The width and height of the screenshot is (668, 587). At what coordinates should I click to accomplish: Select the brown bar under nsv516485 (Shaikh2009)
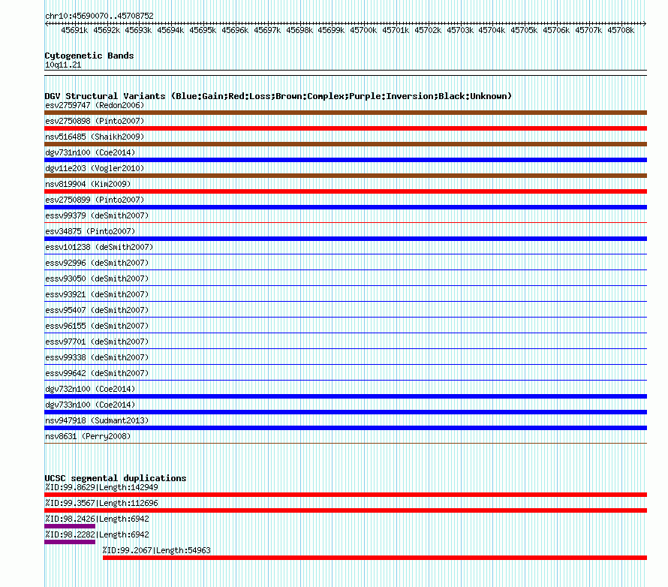(345, 144)
